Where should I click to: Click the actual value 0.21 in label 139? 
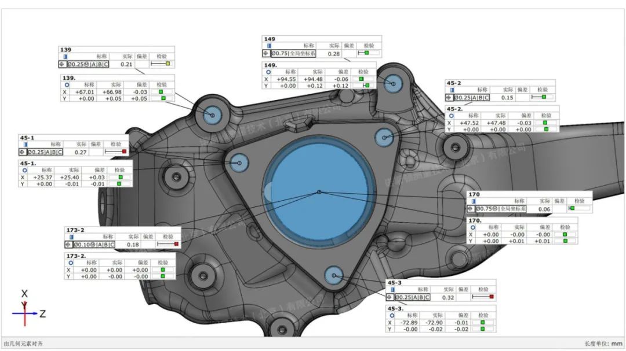[126, 64]
